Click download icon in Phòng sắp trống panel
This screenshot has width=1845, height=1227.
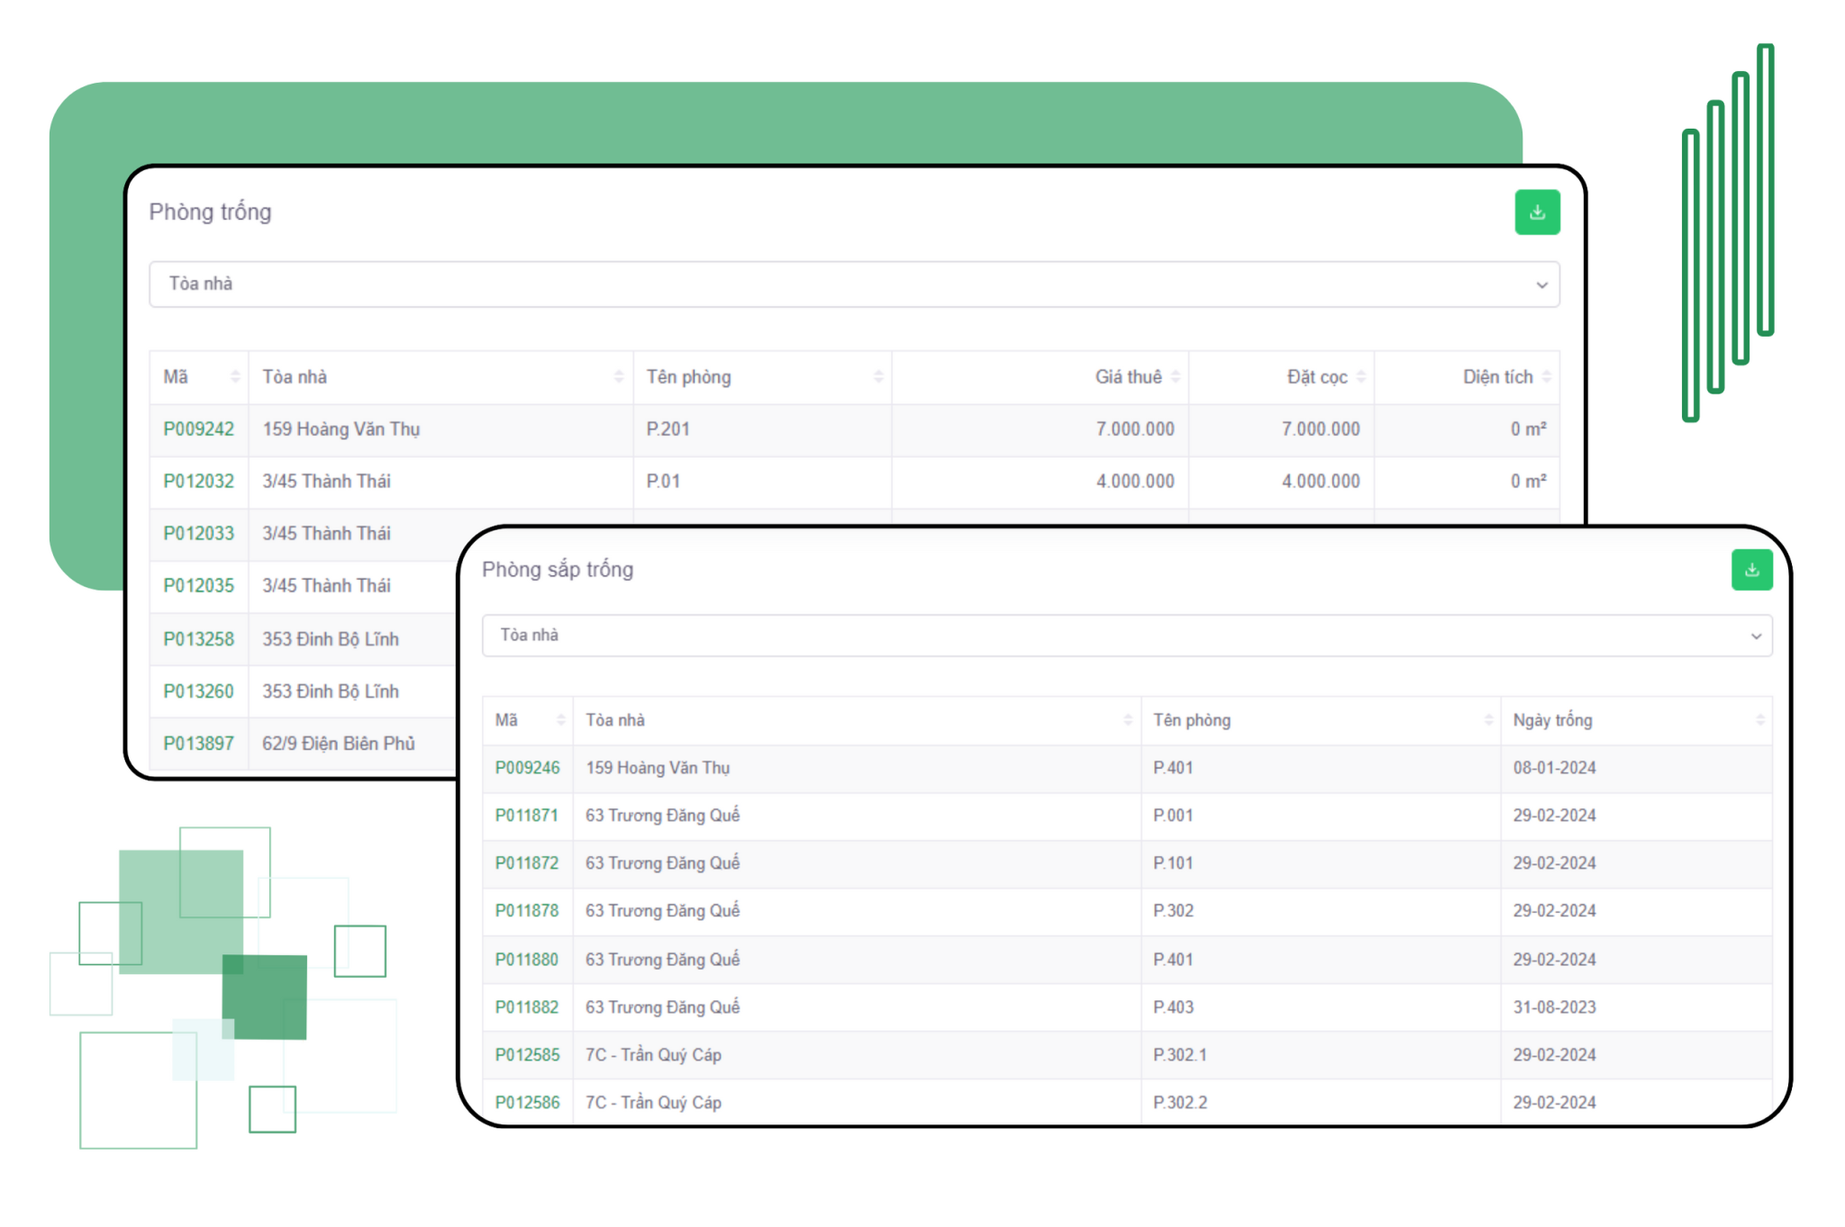[x=1750, y=570]
